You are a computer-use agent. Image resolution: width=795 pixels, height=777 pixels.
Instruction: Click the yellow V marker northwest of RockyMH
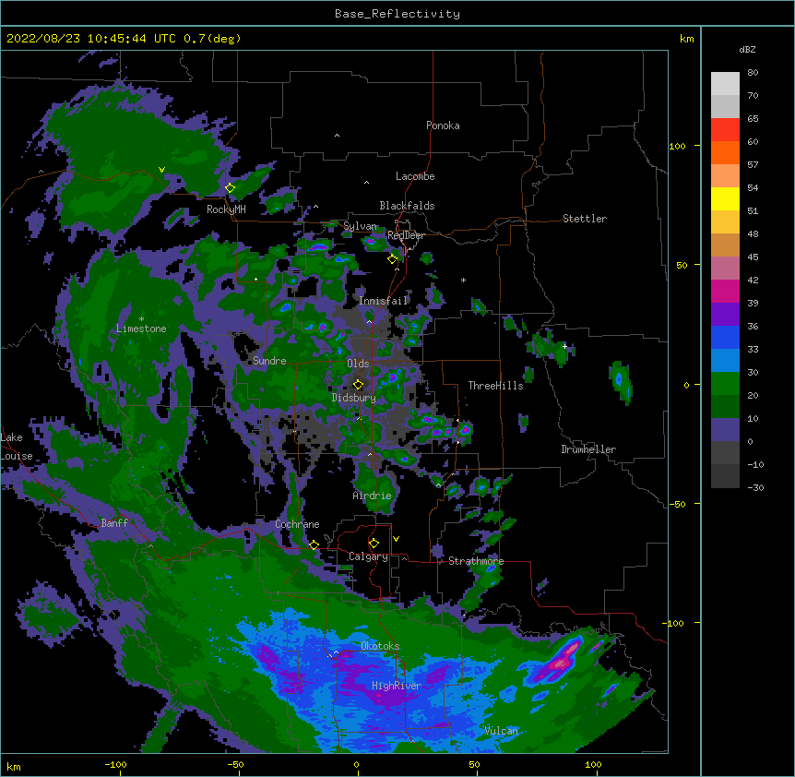161,170
